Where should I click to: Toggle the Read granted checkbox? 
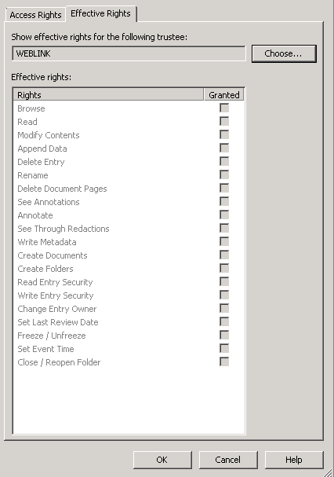224,121
